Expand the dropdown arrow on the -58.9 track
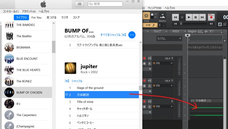The image size is (228, 129). tap(150, 91)
